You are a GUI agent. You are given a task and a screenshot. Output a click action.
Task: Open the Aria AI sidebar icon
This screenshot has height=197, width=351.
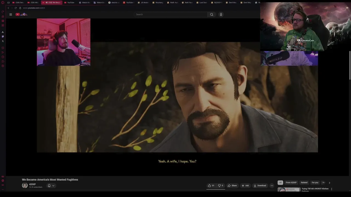[3, 32]
